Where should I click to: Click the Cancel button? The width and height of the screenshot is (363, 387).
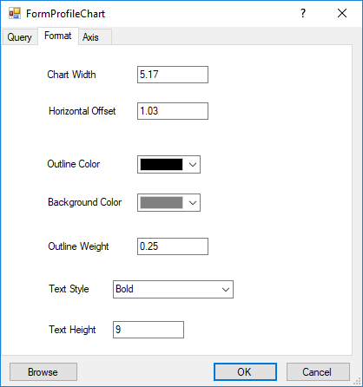pyautogui.click(x=318, y=372)
